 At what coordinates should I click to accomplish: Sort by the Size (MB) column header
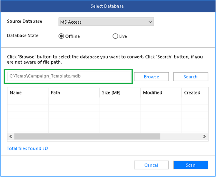click(120, 93)
